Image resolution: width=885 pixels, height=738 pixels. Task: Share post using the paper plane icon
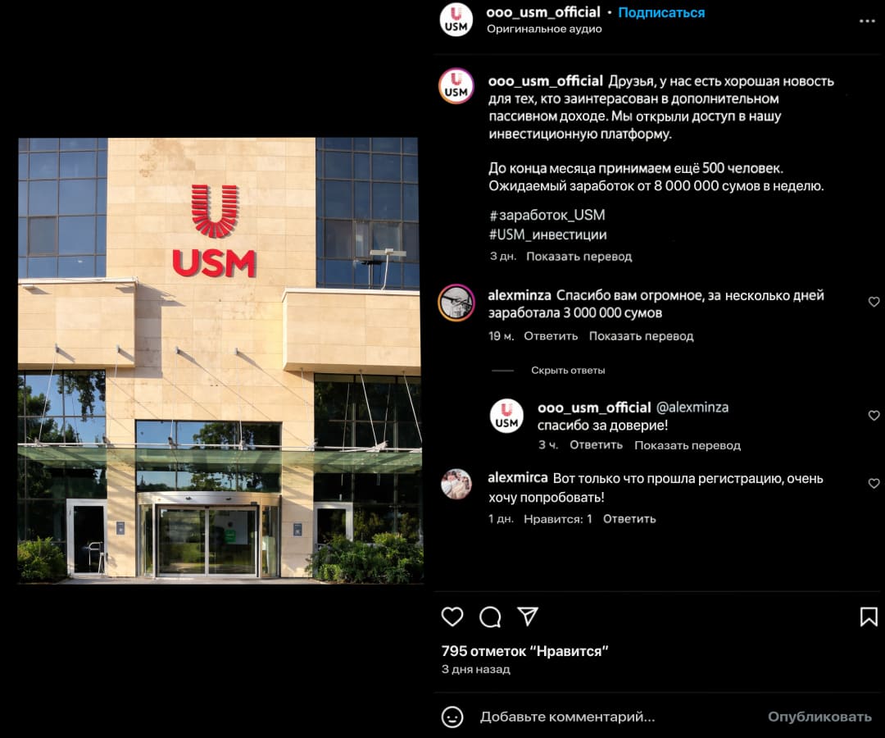528,617
